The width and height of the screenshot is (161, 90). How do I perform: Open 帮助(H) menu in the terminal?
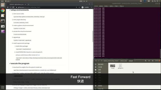[x=122, y=6]
